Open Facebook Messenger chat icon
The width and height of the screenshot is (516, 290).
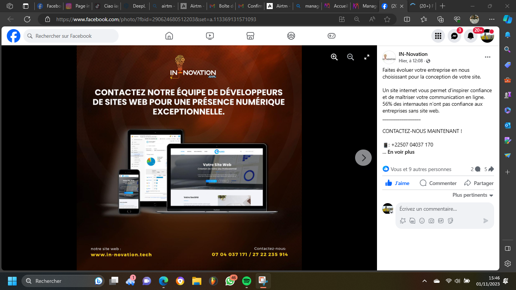(x=454, y=36)
